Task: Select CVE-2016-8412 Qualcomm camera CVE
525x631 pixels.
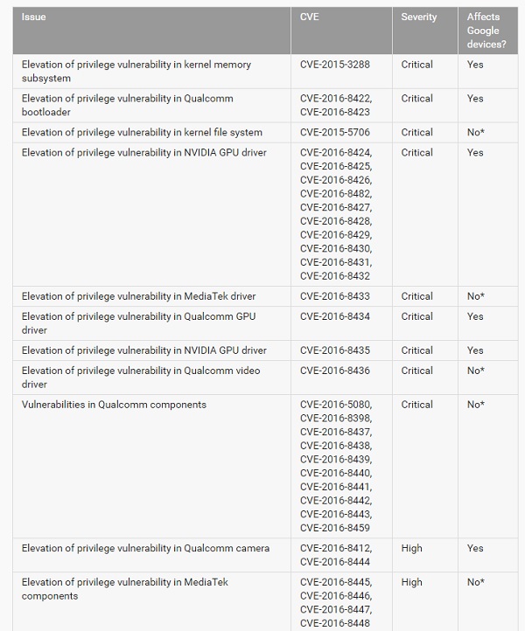Action: click(336, 548)
